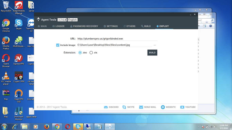Open the Windows Start menu
Image resolution: width=232 pixels, height=130 pixels.
(x=4, y=127)
